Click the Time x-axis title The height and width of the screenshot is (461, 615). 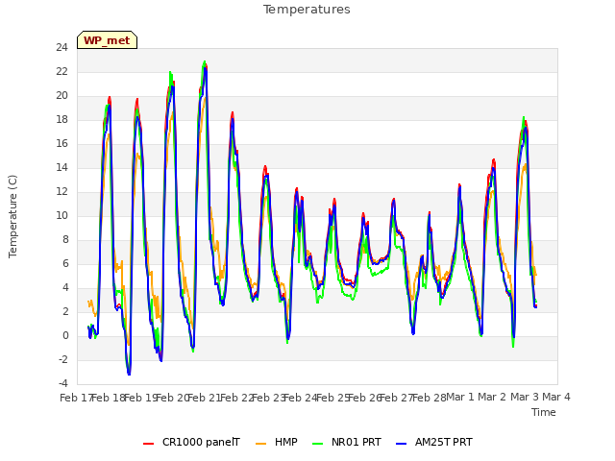coord(544,412)
